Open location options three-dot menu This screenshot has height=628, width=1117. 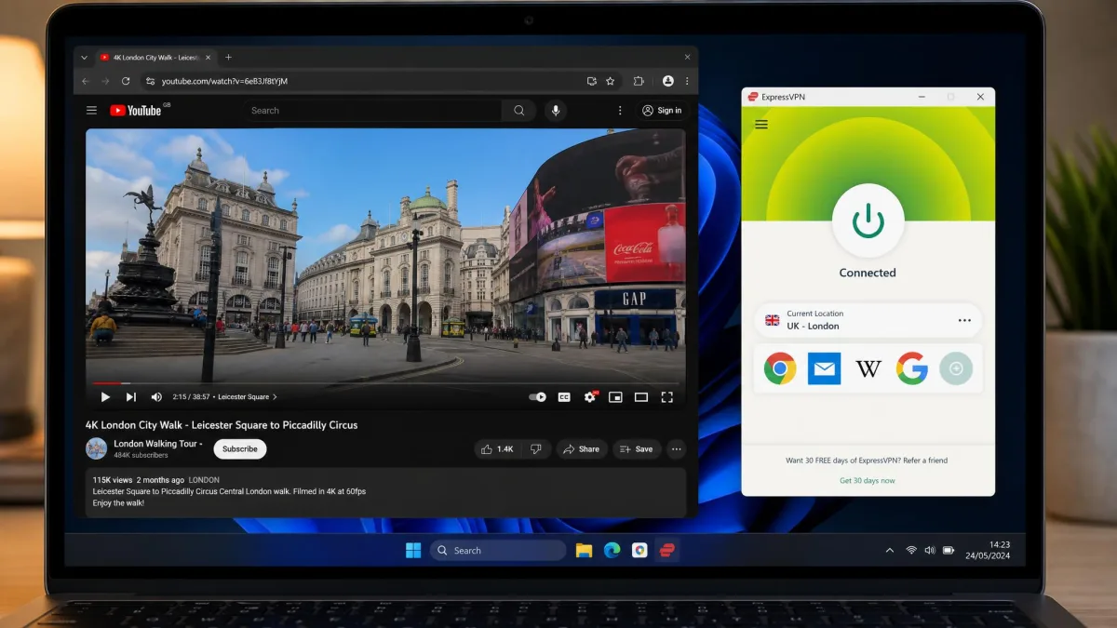click(964, 320)
